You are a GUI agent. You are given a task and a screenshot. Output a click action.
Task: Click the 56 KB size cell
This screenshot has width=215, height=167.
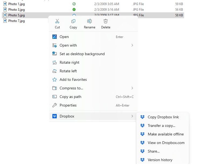pyautogui.click(x=179, y=10)
